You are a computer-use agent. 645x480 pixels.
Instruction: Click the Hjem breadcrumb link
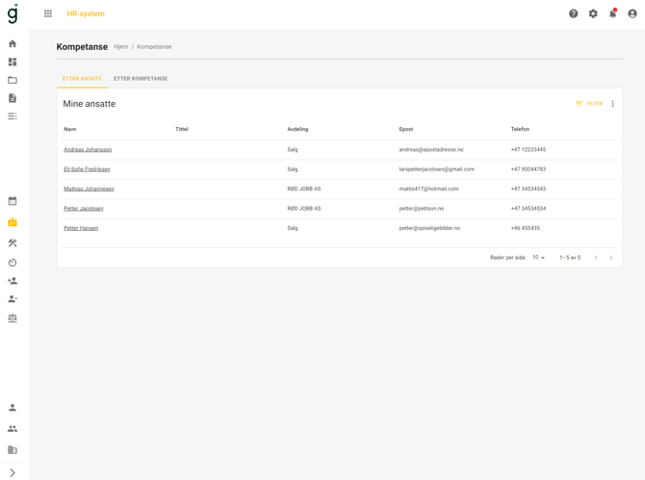click(x=120, y=47)
